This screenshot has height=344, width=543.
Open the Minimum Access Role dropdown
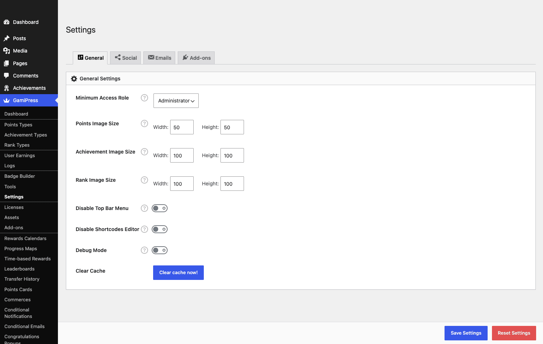coord(176,101)
